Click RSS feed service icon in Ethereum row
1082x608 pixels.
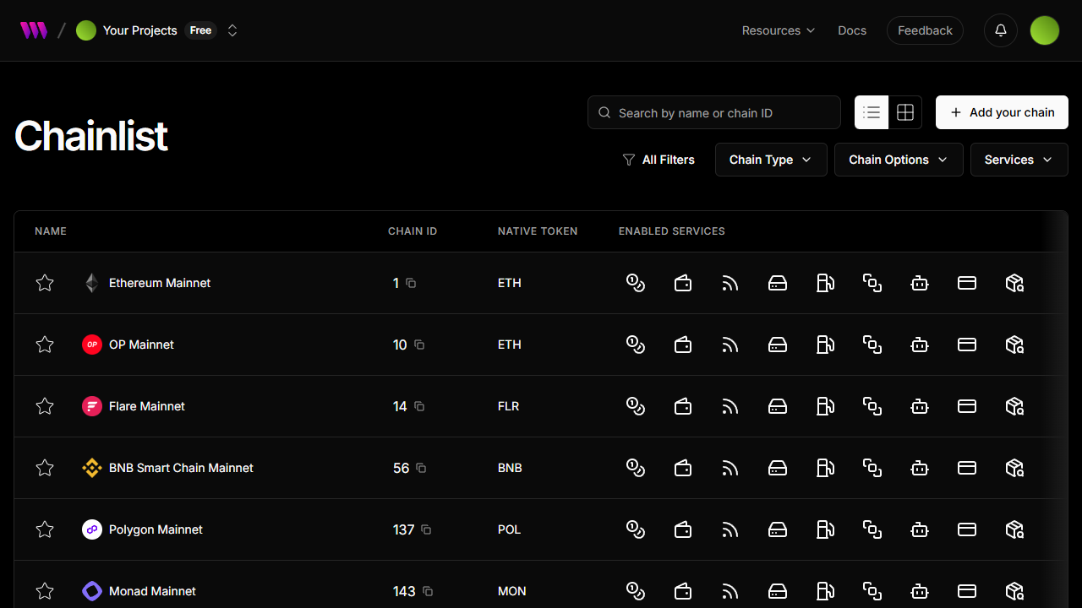click(x=730, y=283)
